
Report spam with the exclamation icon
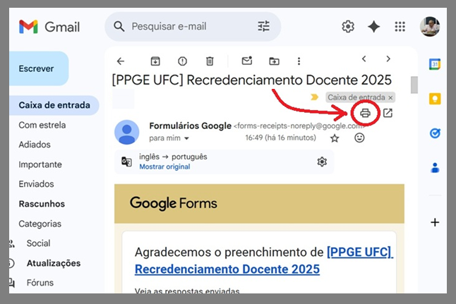pos(182,61)
